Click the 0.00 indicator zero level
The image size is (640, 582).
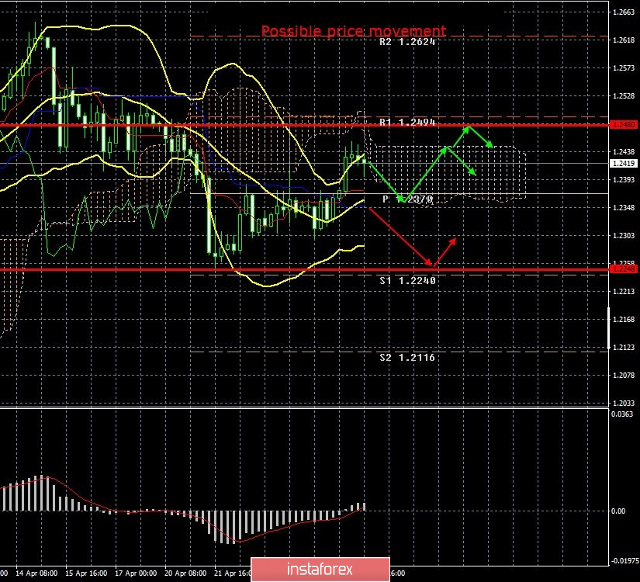coord(618,511)
